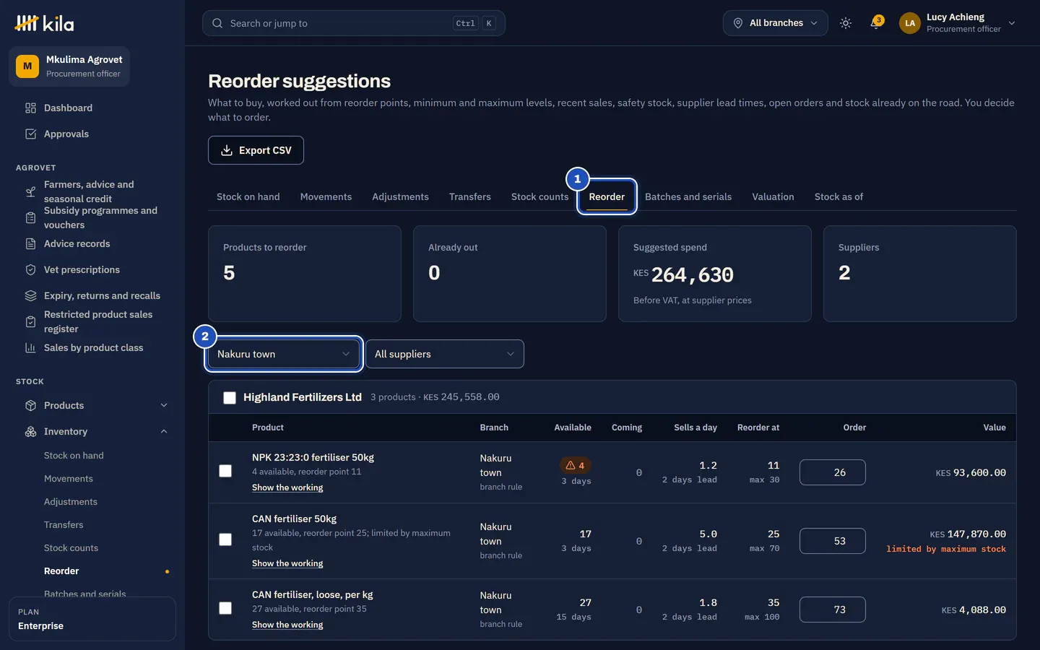
Task: Click the Search or jump to field
Action: tap(354, 23)
